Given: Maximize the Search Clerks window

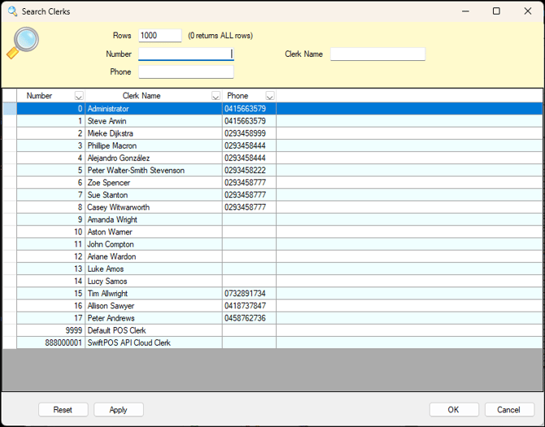Looking at the screenshot, I should pos(496,11).
